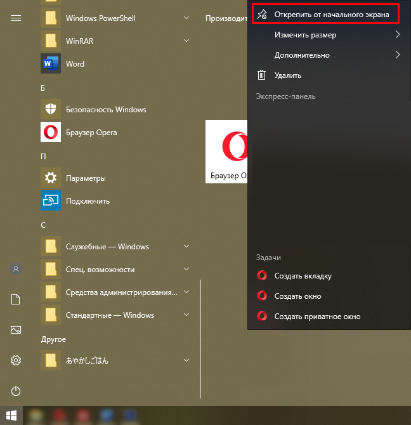Click the Браузер Opera list icon

tap(51, 132)
